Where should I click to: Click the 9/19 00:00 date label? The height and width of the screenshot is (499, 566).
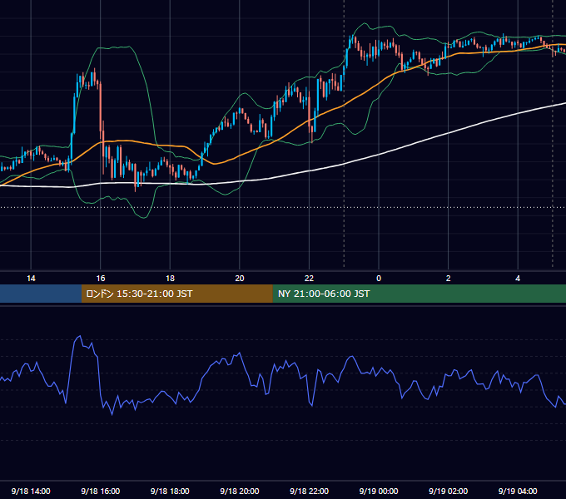[x=379, y=491]
